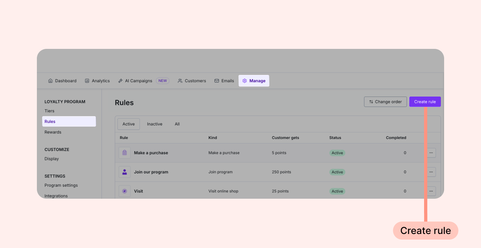This screenshot has height=248, width=481.
Task: Click the person icon for Join our program
Action: tap(125, 172)
